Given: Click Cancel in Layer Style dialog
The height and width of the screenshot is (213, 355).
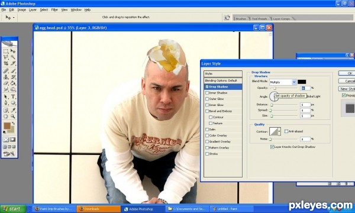Looking at the screenshot, I should 347,81.
